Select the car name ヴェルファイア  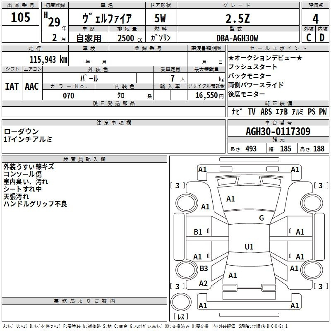(x=107, y=18)
